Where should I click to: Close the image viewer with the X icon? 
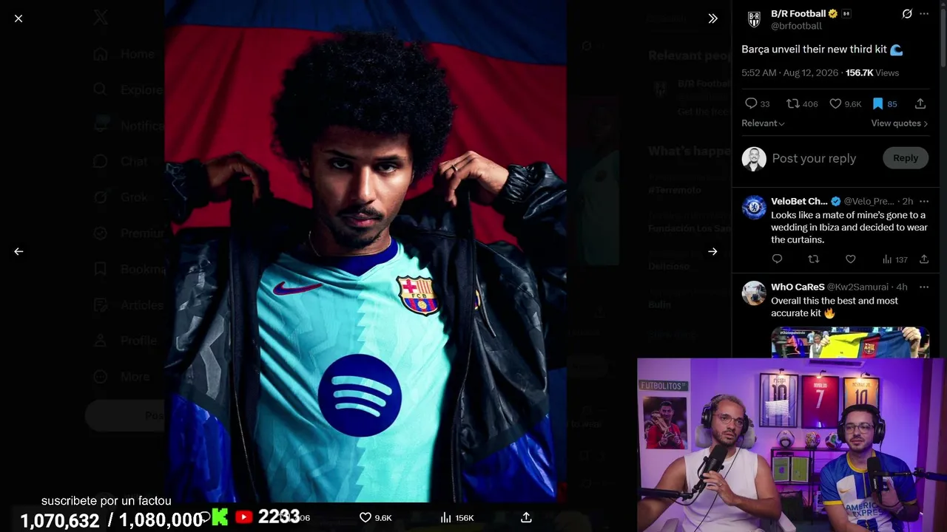[x=18, y=18]
